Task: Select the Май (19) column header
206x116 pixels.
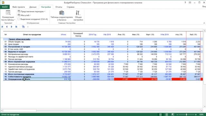Action: coord(193,34)
